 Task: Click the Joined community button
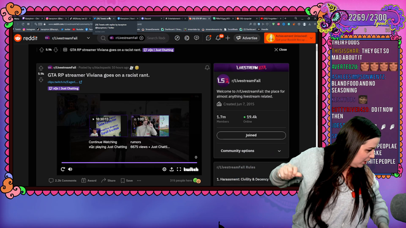click(x=251, y=135)
